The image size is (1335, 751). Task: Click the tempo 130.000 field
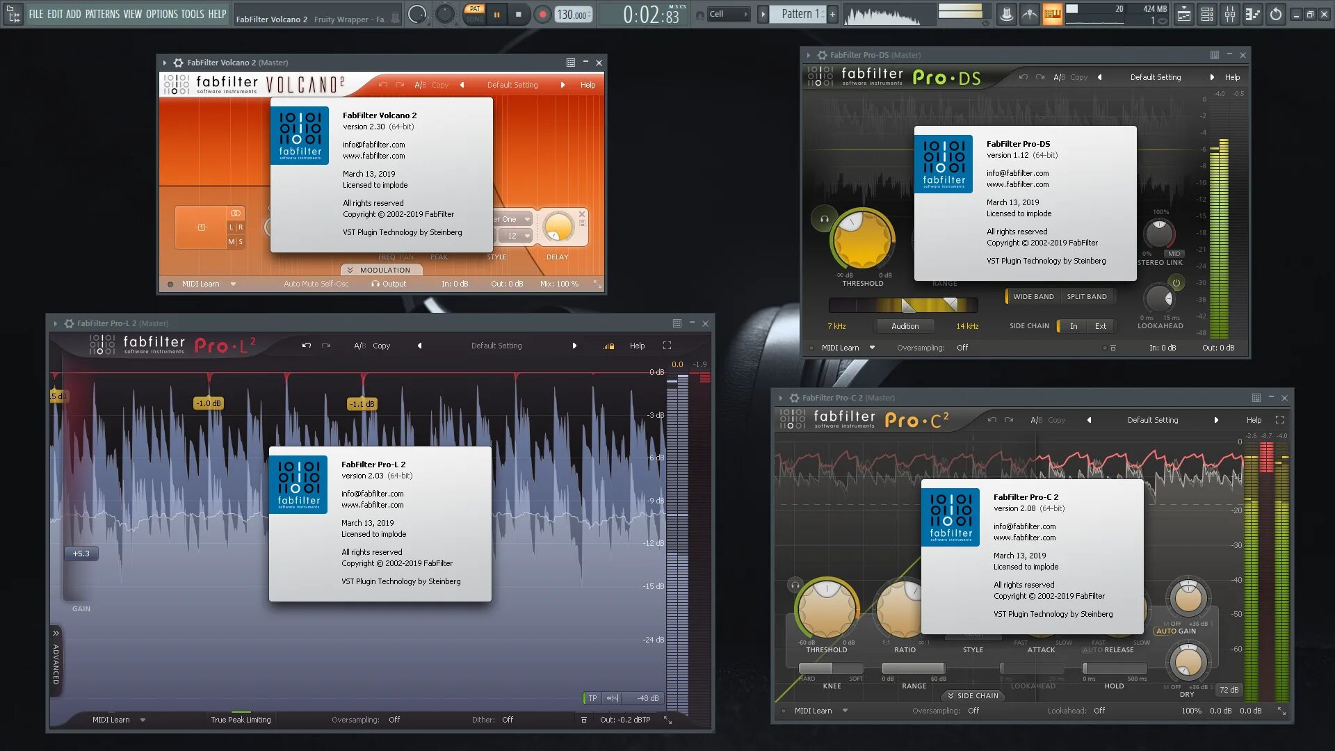click(x=572, y=15)
